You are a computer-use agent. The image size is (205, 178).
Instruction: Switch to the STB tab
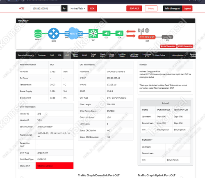(59, 55)
